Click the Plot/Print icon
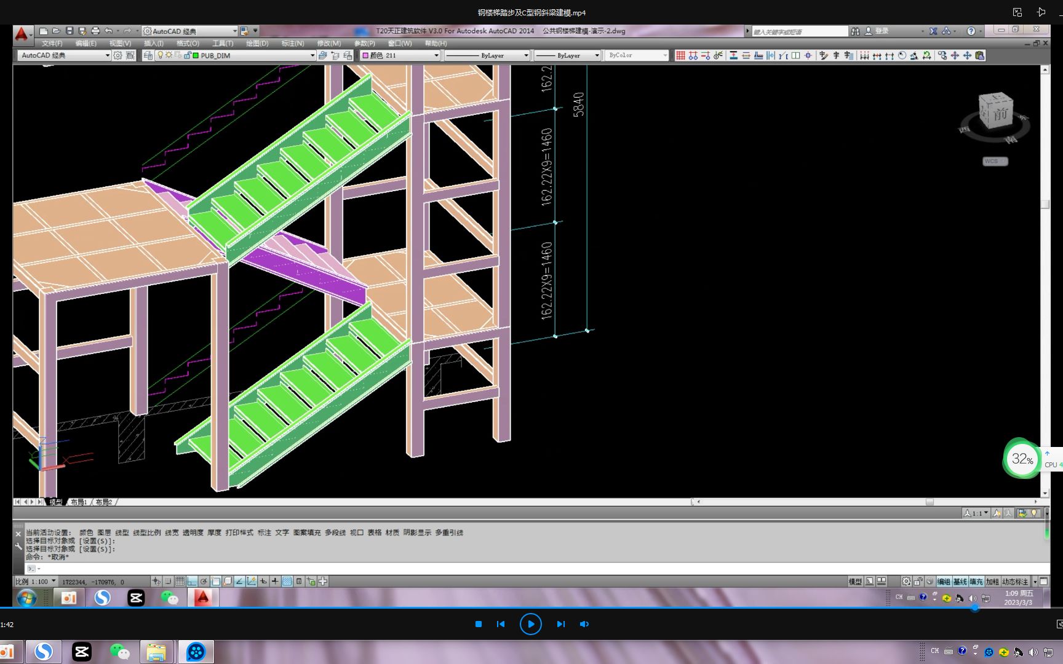The width and height of the screenshot is (1063, 664). pos(95,31)
